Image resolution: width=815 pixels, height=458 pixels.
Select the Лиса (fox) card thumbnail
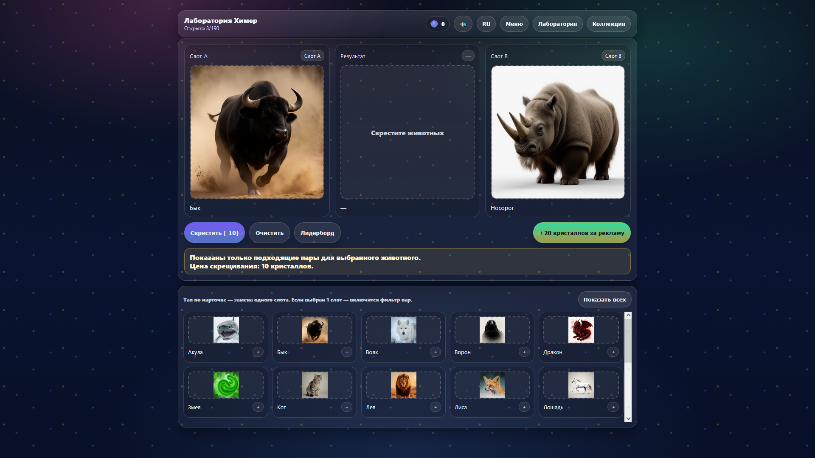coord(492,385)
